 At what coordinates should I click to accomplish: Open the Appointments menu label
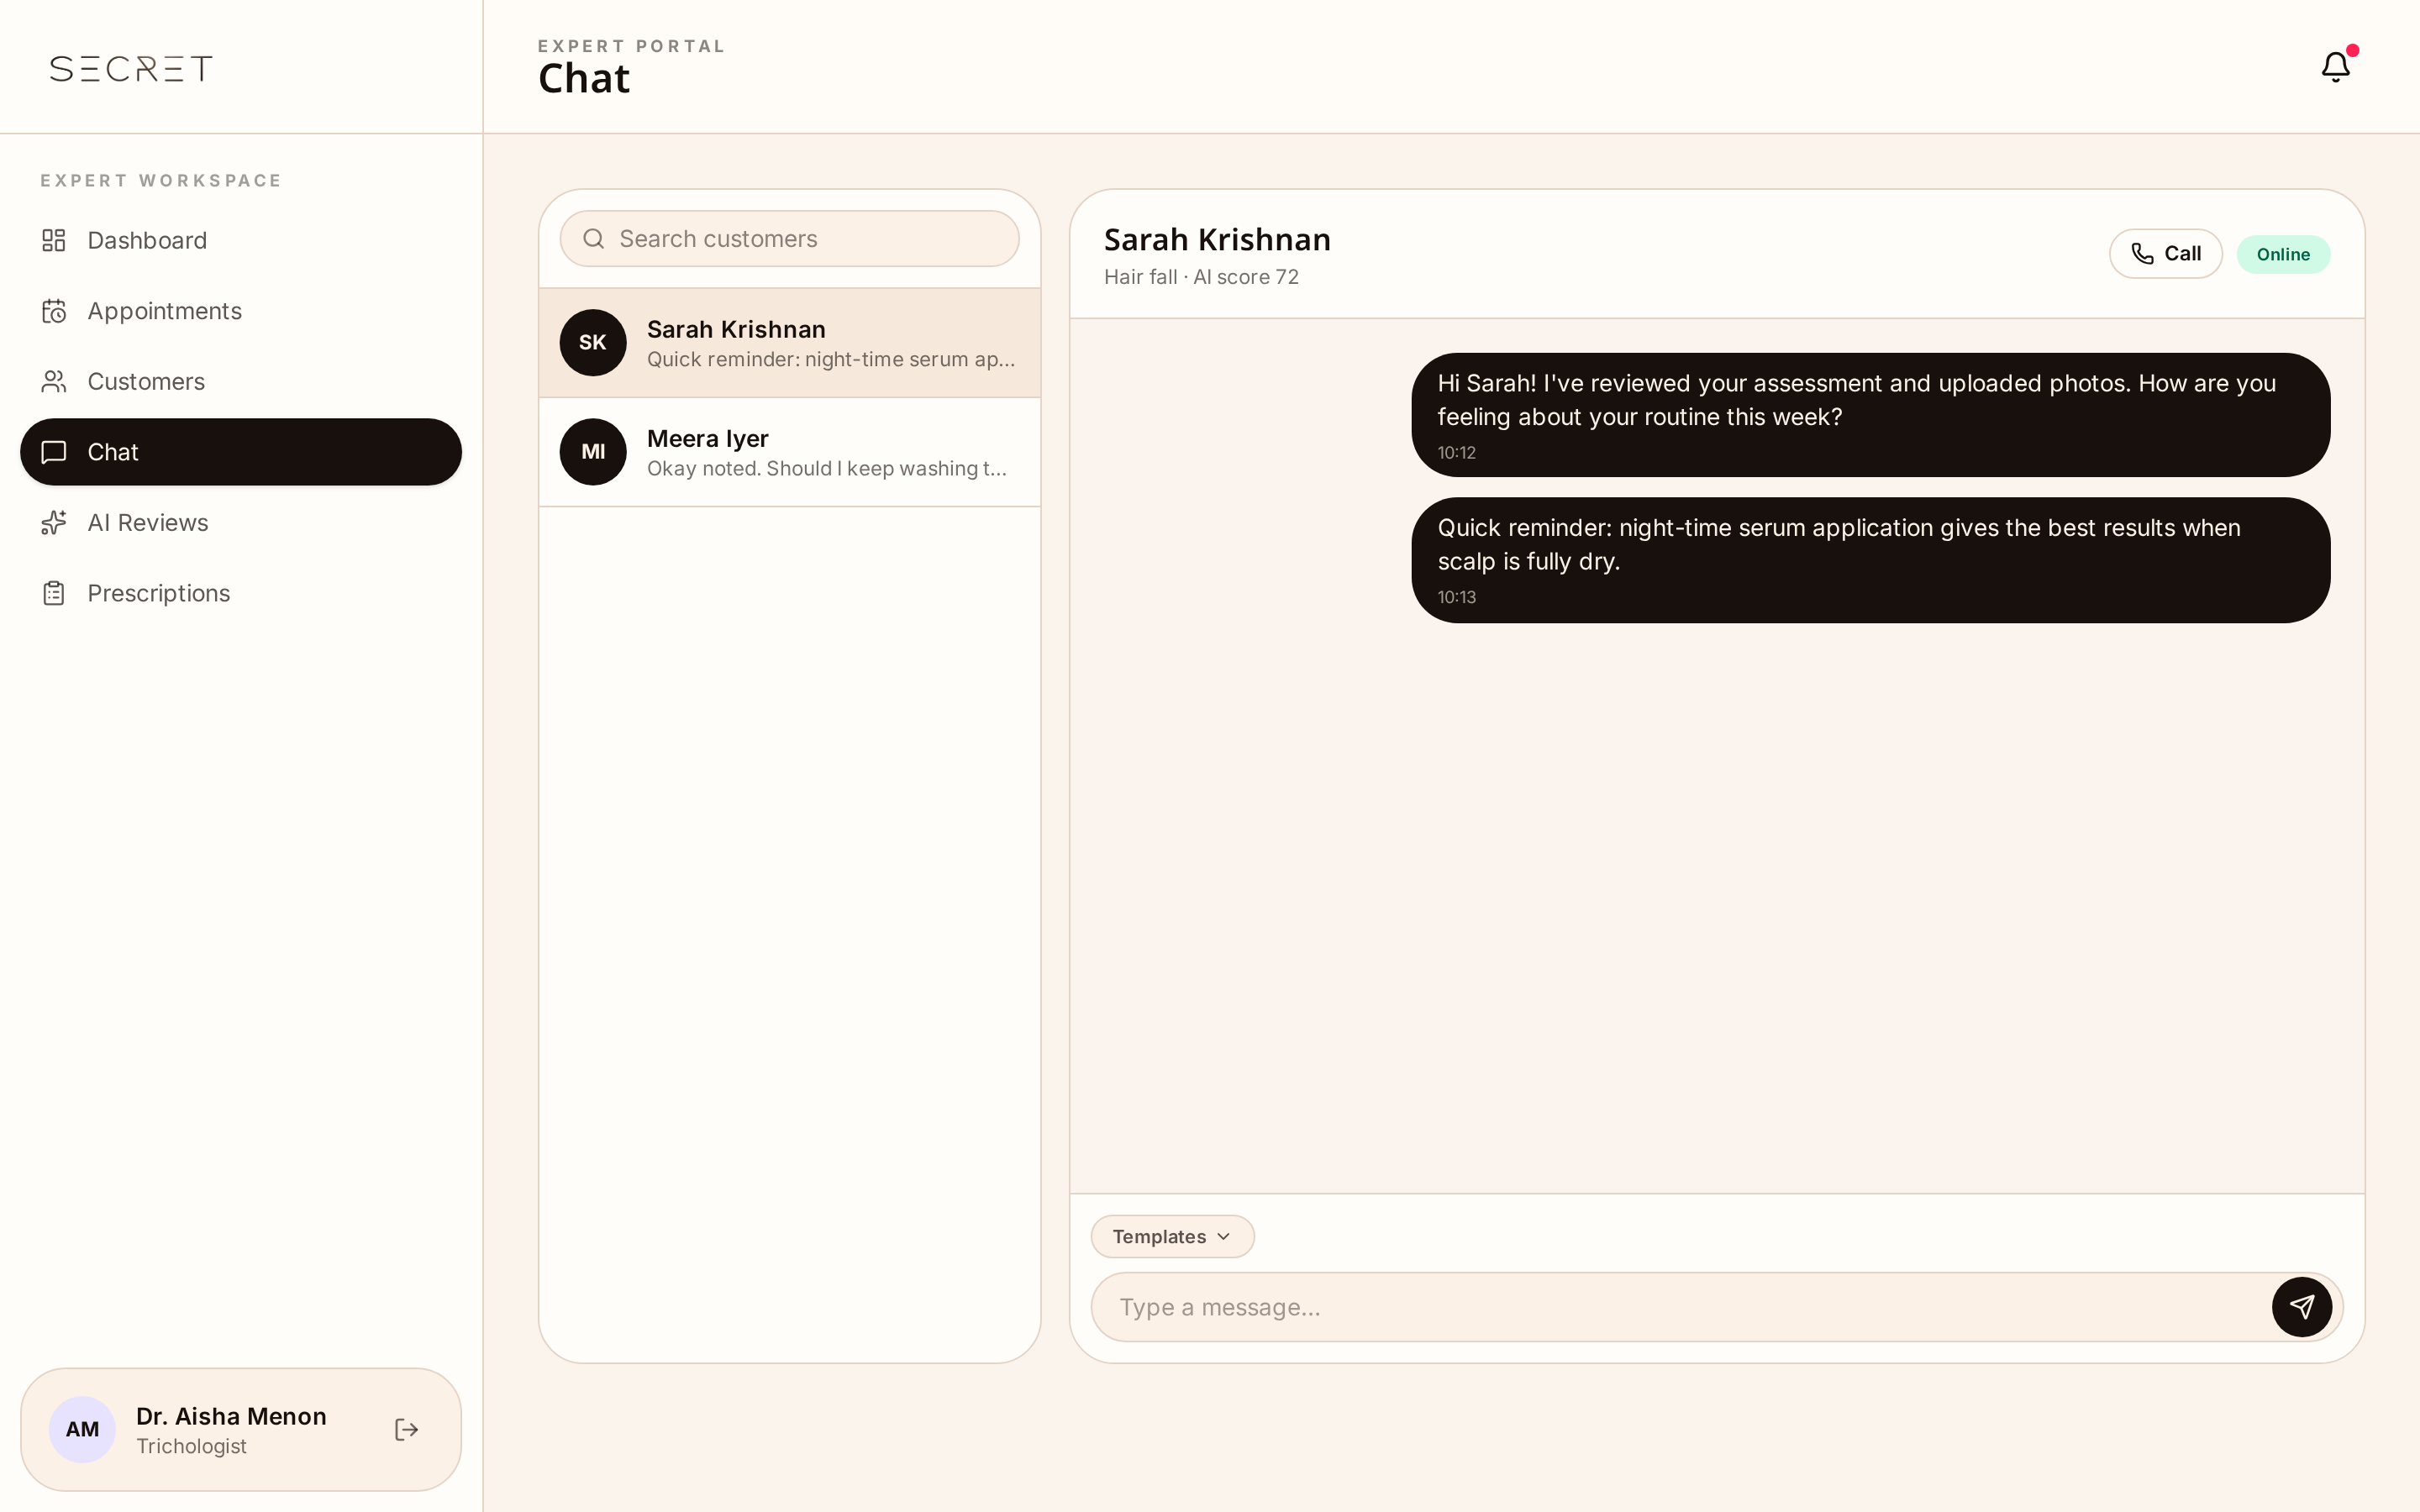pyautogui.click(x=165, y=311)
